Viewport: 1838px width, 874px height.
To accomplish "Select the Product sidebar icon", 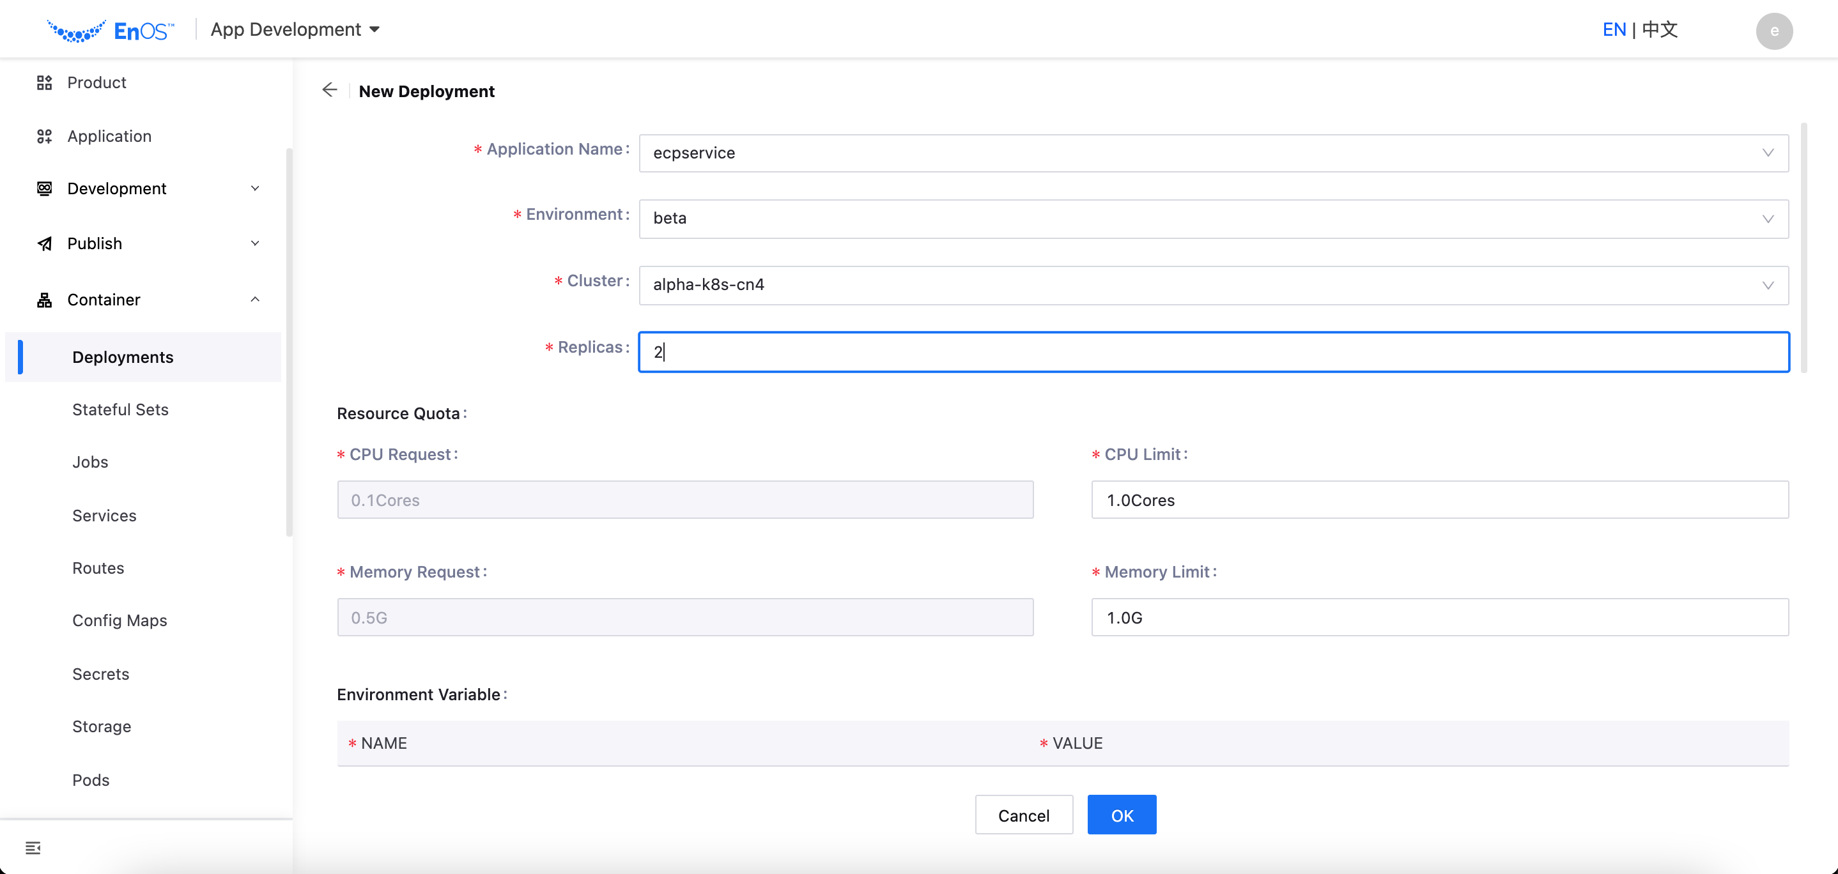I will pos(43,82).
